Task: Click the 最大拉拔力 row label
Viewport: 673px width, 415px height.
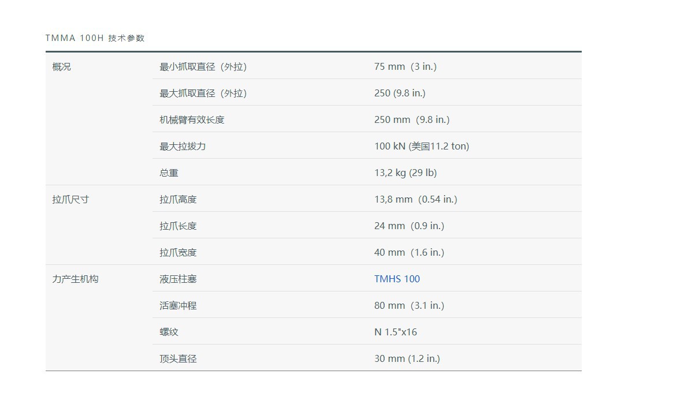Action: tap(183, 146)
